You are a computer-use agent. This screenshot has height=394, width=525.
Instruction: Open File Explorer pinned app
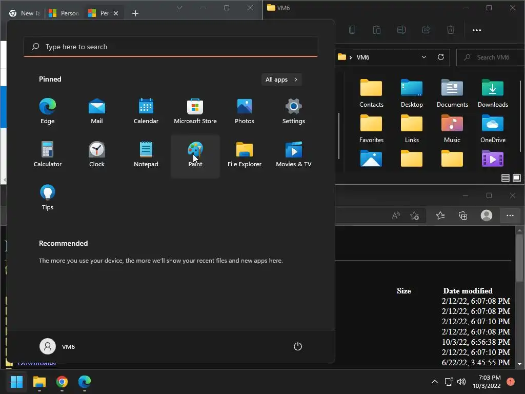[x=245, y=154]
